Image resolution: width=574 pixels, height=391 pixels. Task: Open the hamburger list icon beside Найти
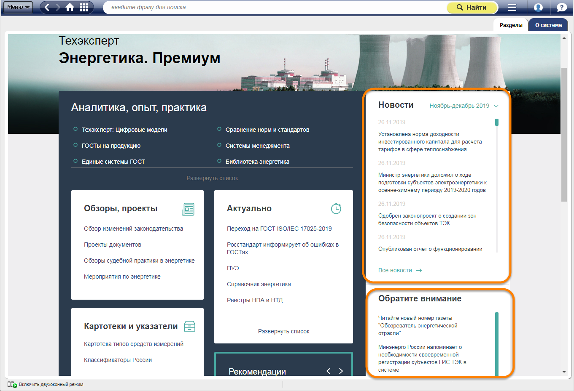tap(512, 7)
